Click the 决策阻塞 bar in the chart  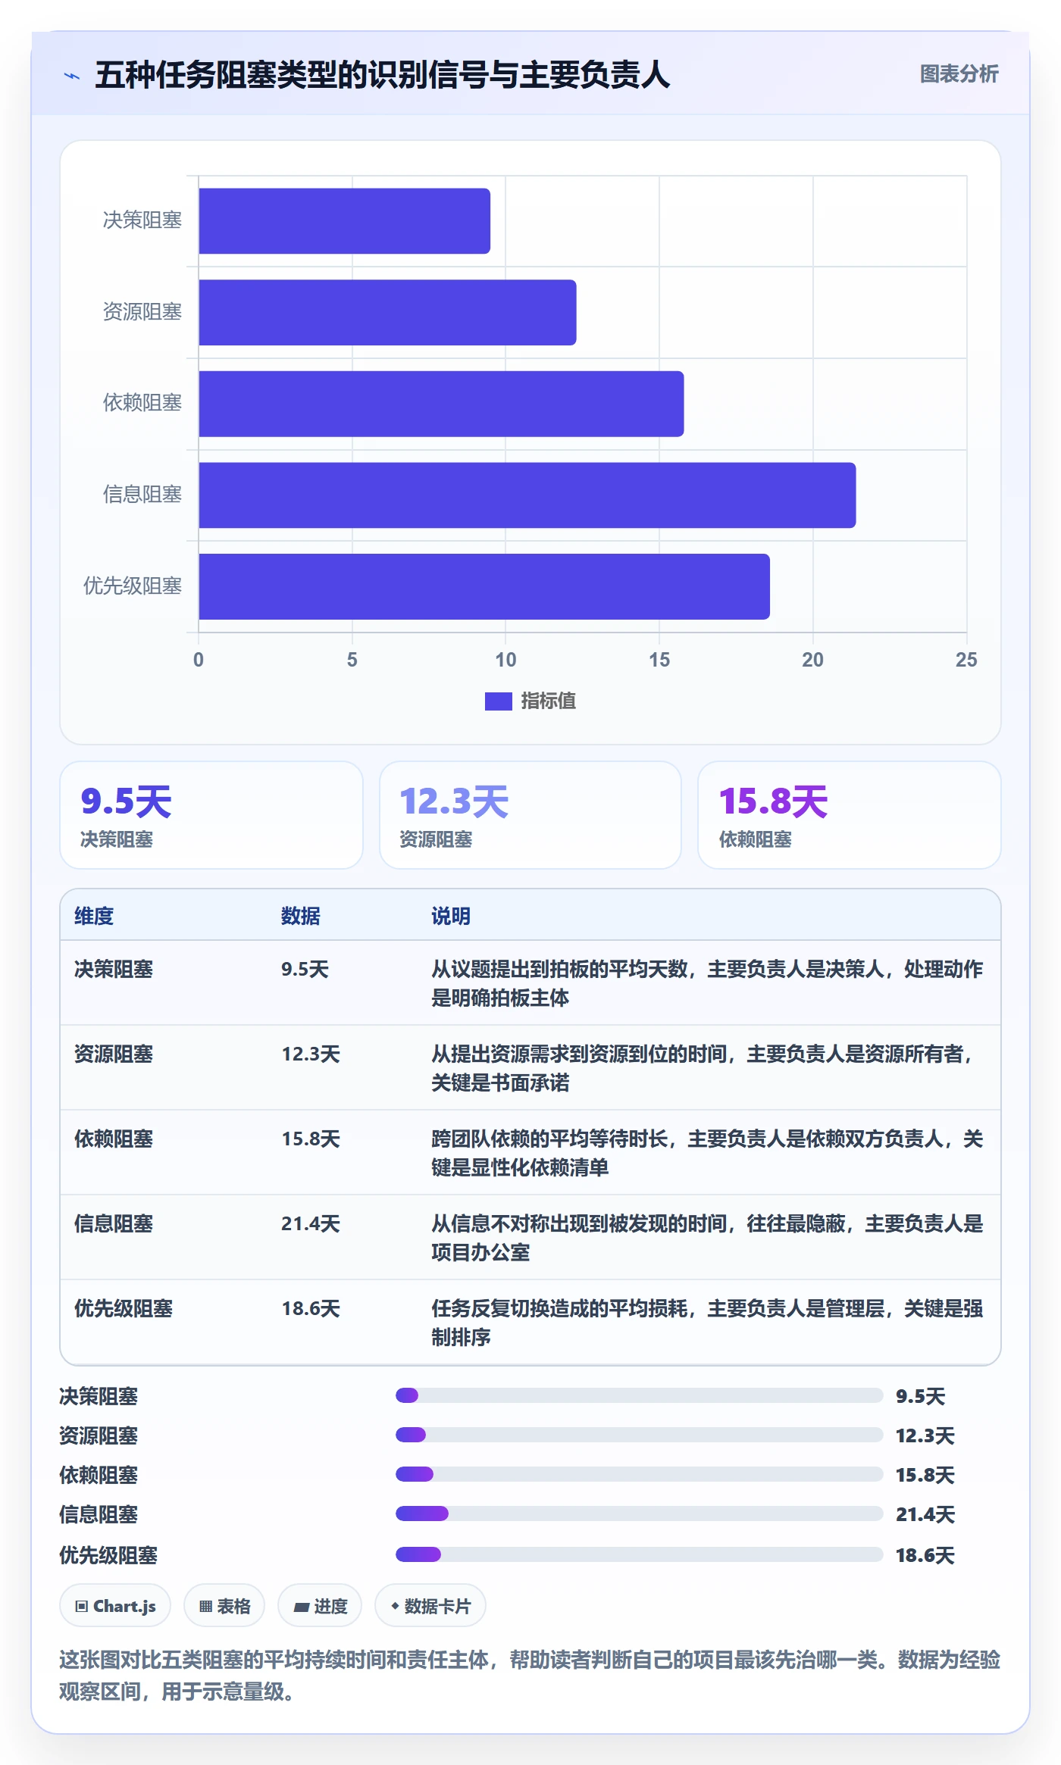coord(344,221)
